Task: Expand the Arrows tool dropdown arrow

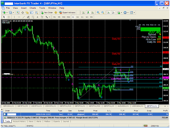Action: (50, 17)
